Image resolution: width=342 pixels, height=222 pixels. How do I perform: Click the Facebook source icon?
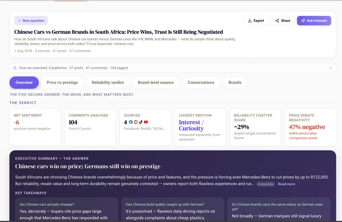(x=131, y=122)
